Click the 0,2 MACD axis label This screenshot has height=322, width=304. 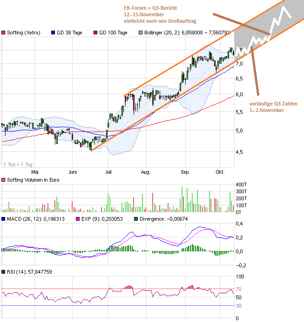click(x=239, y=237)
